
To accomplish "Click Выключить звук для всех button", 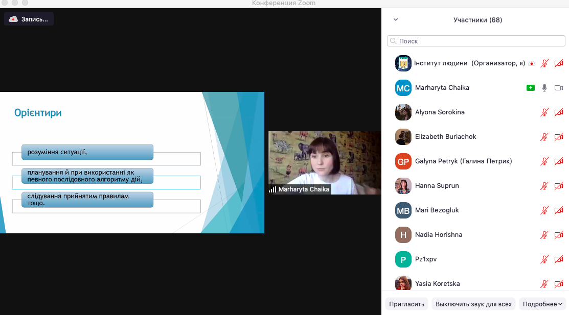I will (473, 304).
